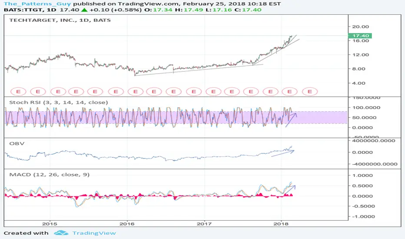The height and width of the screenshot is (239, 405).
Task: Click the 2018 time axis label
Action: click(281, 224)
